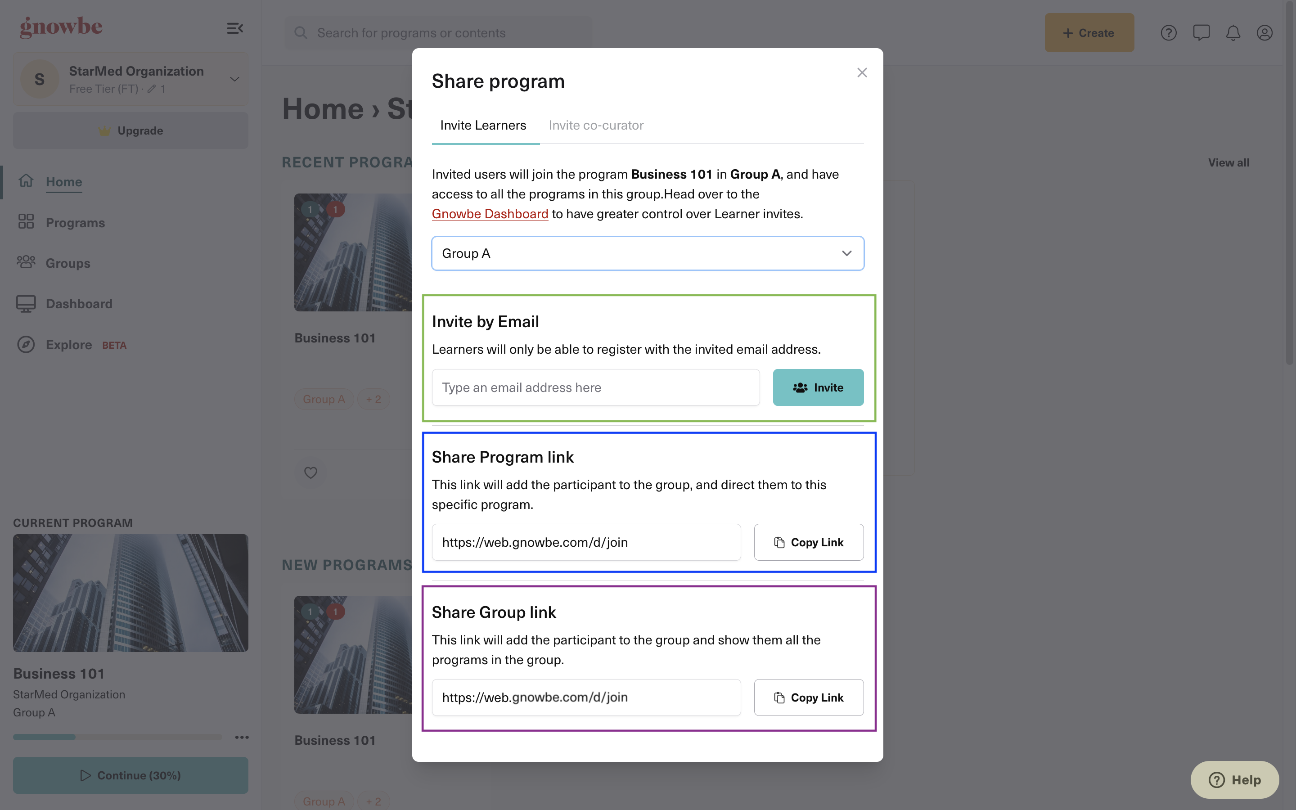Open the Help widget button
This screenshot has height=810, width=1296.
click(x=1234, y=779)
